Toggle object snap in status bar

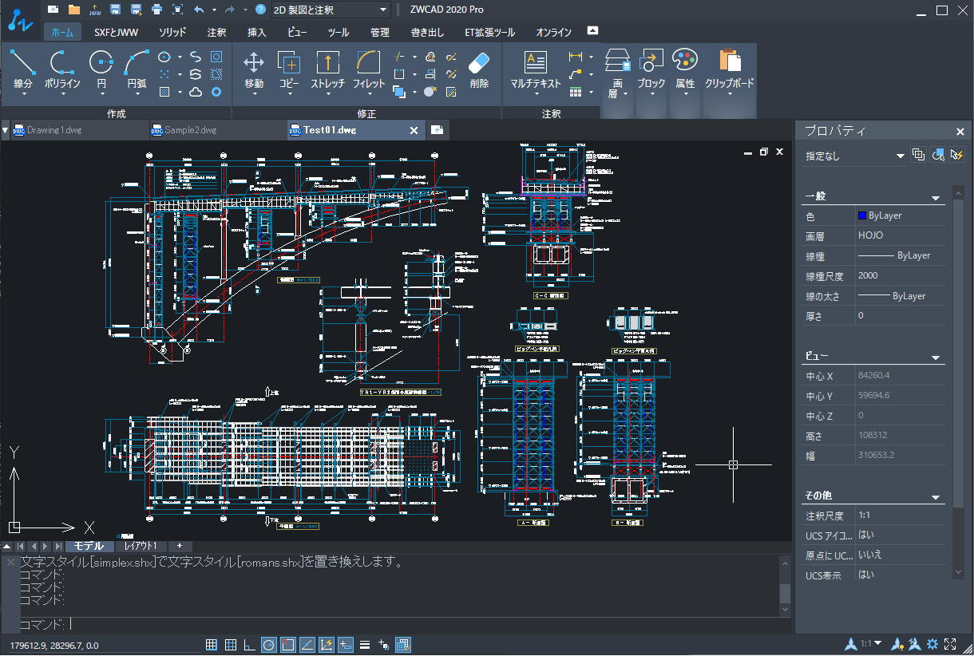[288, 645]
